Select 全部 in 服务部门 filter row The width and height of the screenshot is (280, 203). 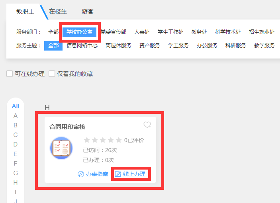(x=53, y=32)
